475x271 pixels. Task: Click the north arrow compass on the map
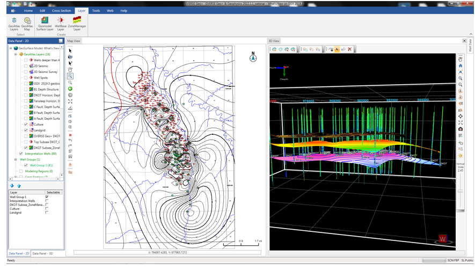253,57
